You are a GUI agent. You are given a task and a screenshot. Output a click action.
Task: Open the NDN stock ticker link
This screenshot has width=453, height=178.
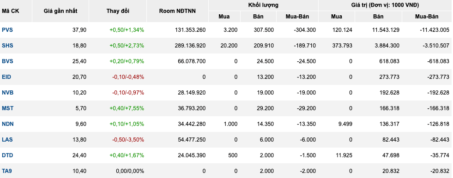click(8, 124)
